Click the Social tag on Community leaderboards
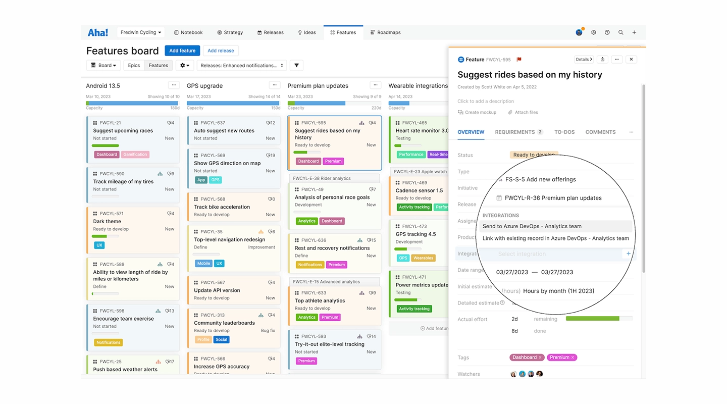This screenshot has width=727, height=404. [222, 340]
